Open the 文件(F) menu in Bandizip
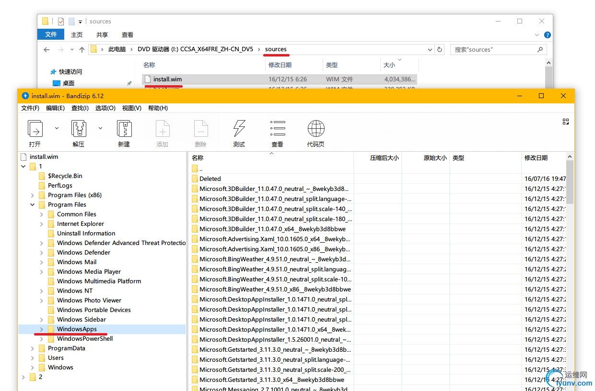The width and height of the screenshot is (595, 391). [x=30, y=108]
